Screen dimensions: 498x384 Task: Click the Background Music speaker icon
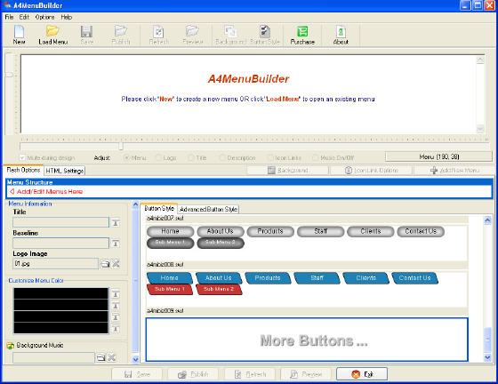pyautogui.click(x=11, y=346)
